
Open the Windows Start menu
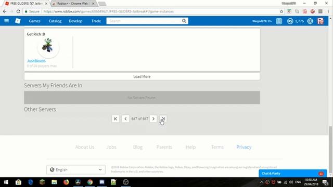tap(6, 182)
